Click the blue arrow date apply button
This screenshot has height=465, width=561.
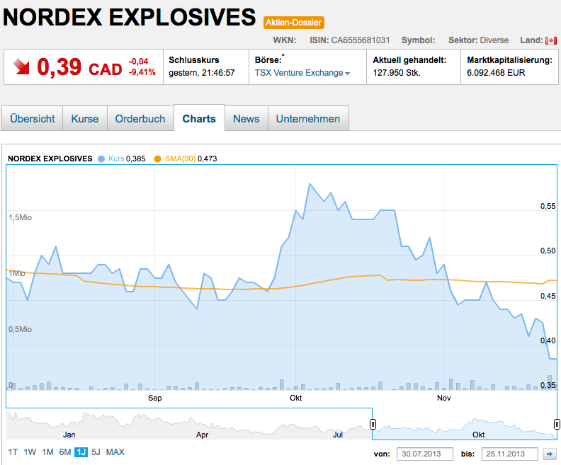click(x=550, y=454)
